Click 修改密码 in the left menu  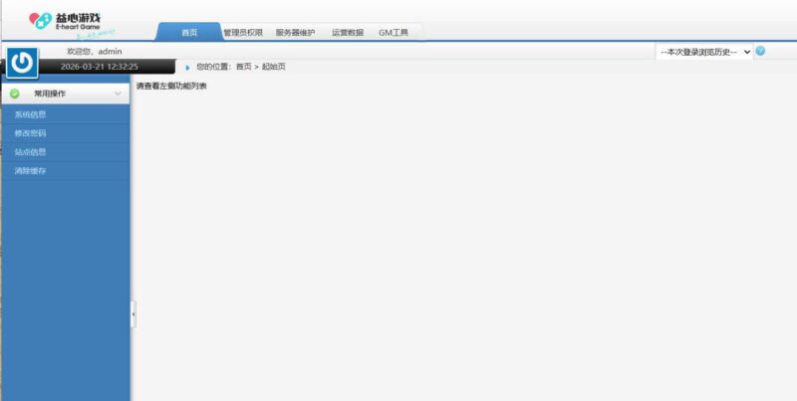pyautogui.click(x=30, y=133)
